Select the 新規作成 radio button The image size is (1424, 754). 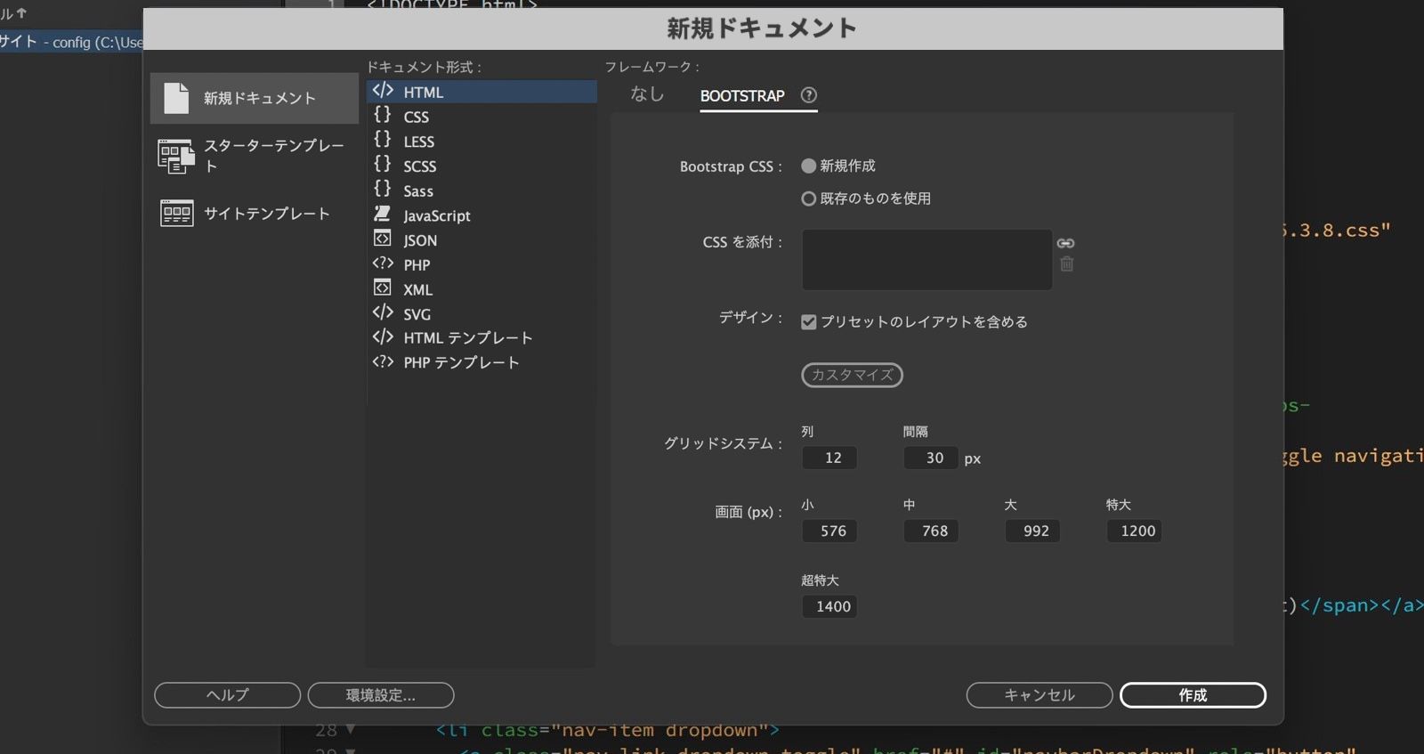(808, 166)
